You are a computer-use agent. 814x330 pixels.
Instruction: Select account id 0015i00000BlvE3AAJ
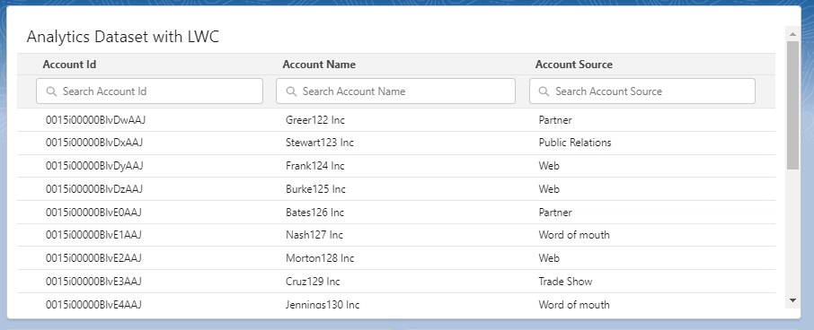93,282
